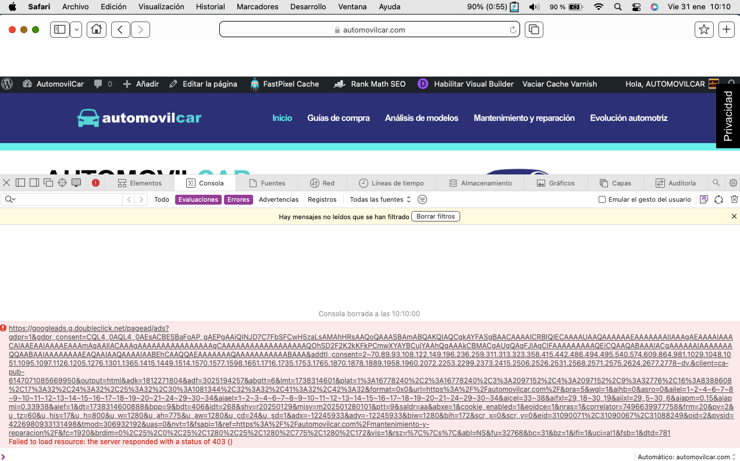This screenshot has width=740, height=461.
Task: Dock inspector to the right side
Action: tap(34, 183)
